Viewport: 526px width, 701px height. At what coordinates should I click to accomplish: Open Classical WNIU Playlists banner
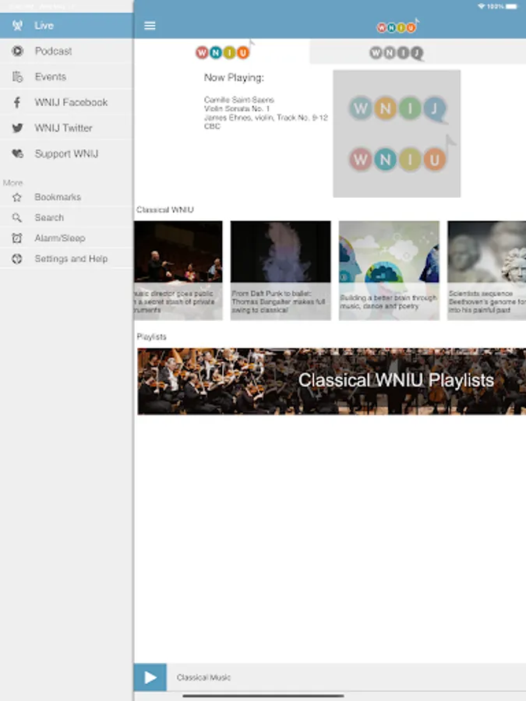331,382
